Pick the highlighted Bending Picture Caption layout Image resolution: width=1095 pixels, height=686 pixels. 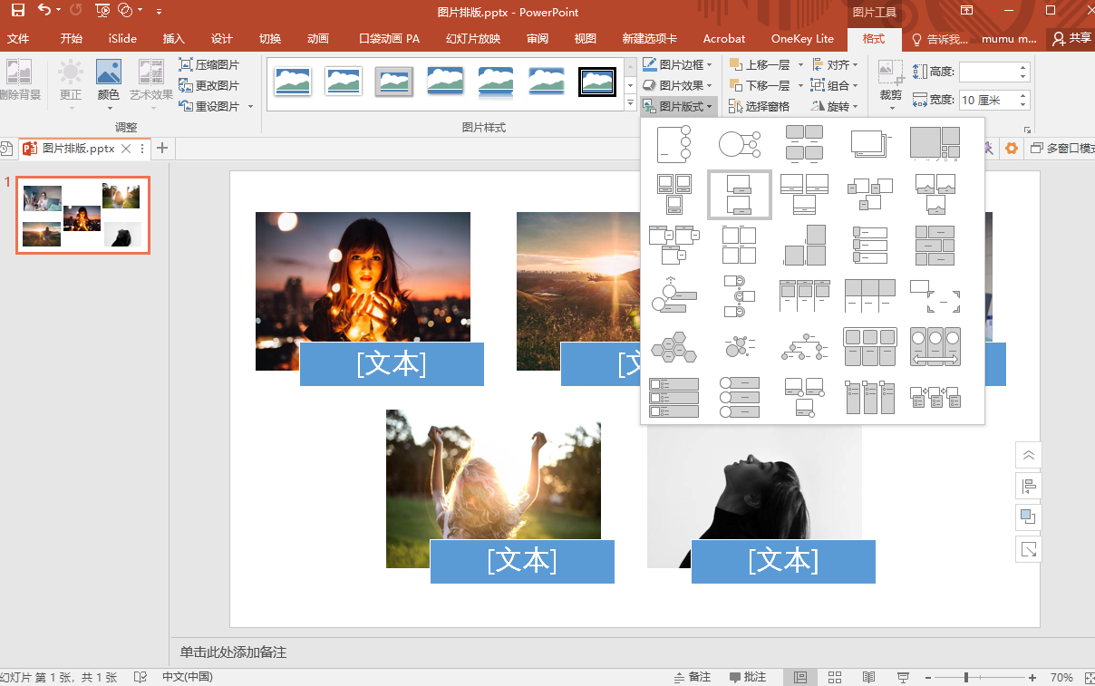click(739, 194)
